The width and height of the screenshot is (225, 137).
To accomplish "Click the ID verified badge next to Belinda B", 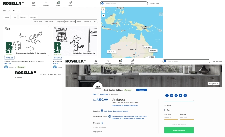I will [21, 67].
